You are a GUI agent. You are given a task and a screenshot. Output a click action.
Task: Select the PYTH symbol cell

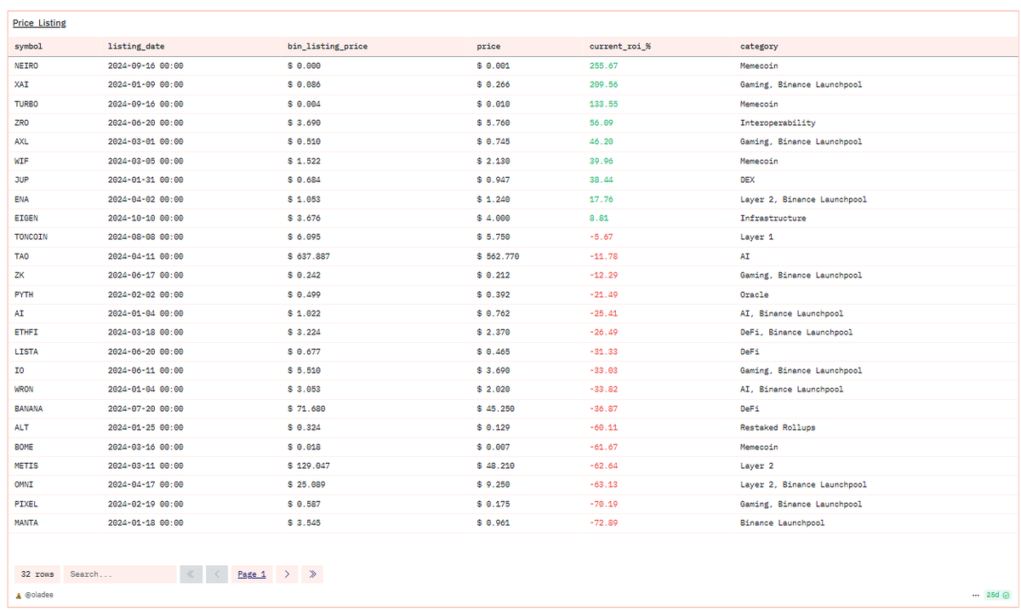pyautogui.click(x=25, y=294)
